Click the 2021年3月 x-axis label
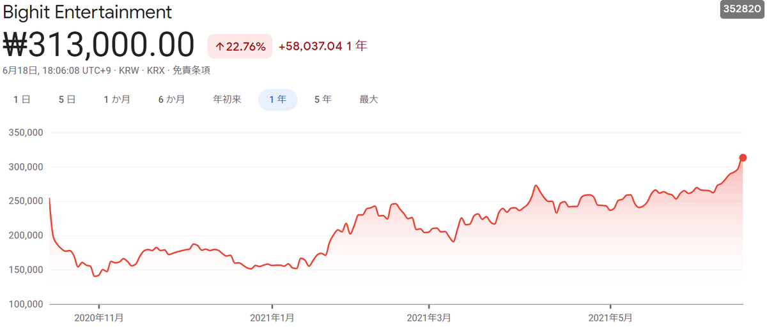The image size is (767, 331). (x=430, y=317)
